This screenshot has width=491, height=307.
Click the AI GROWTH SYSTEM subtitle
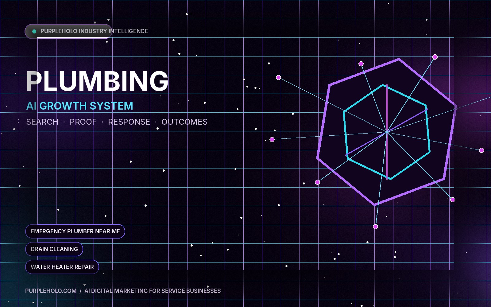[80, 106]
